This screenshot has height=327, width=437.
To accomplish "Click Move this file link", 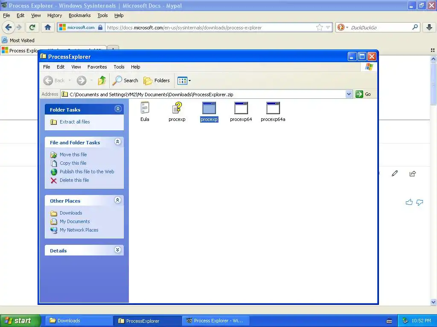I will (x=73, y=155).
